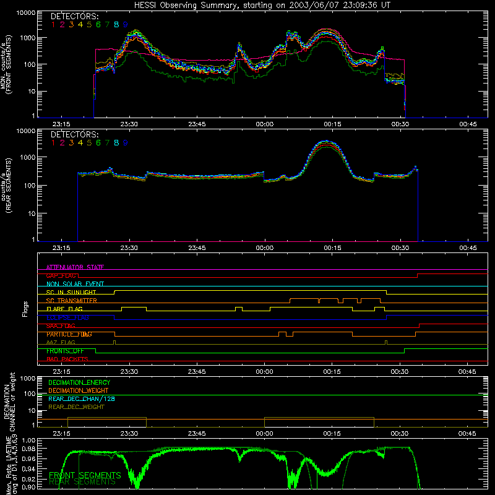Click the DECIMATION_WEIGHT legend entry

pos(79,390)
